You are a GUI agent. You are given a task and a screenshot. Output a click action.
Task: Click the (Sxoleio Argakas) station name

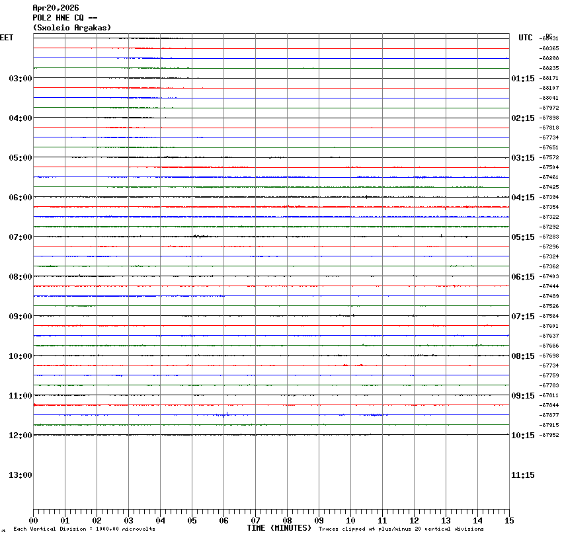click(x=72, y=28)
